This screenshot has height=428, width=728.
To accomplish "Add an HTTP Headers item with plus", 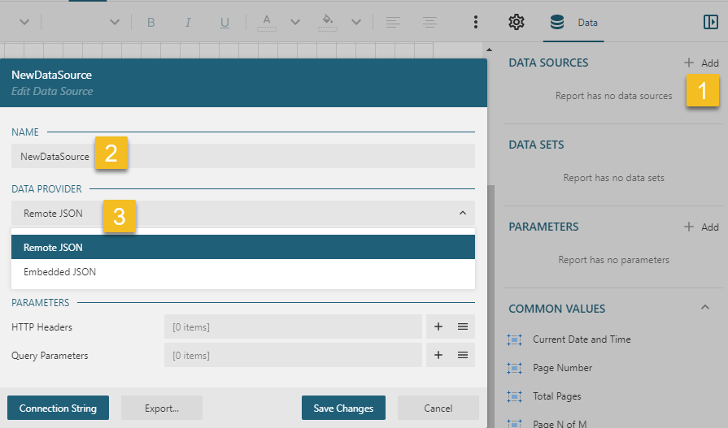I will tap(438, 327).
